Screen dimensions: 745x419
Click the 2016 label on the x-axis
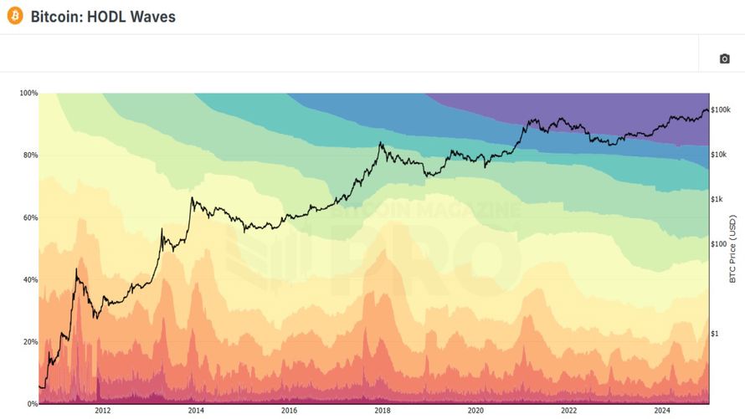pyautogui.click(x=289, y=411)
